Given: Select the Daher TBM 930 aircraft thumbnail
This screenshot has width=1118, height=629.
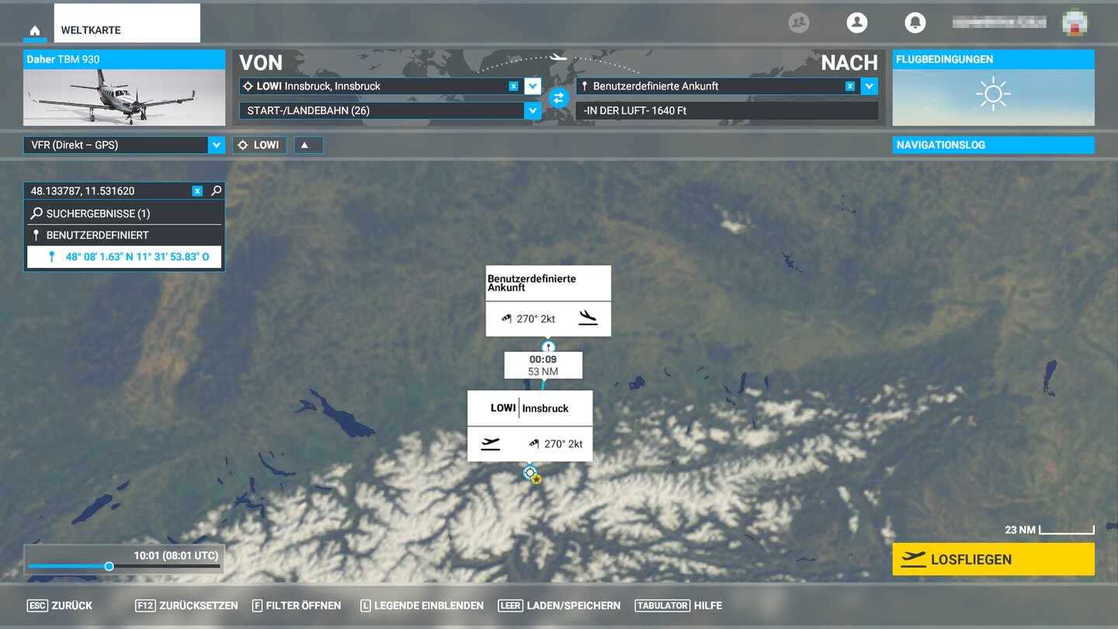Looking at the screenshot, I should [x=124, y=97].
